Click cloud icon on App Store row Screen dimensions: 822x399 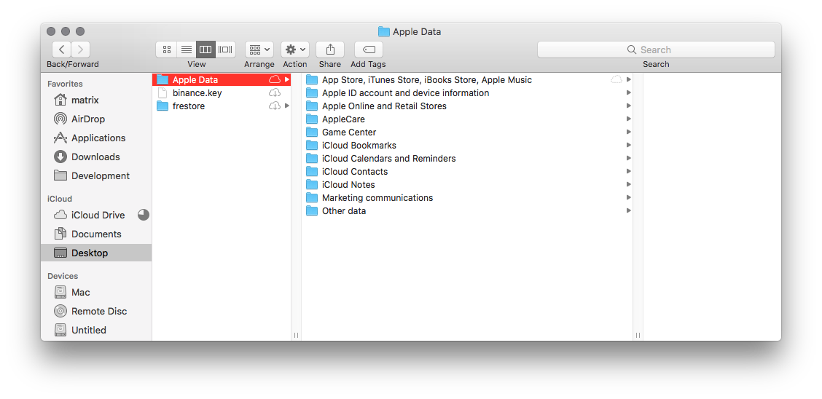(616, 79)
